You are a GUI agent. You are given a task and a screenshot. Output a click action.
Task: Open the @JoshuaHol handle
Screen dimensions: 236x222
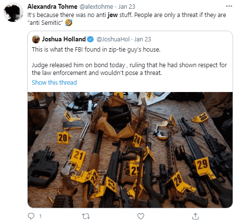click(113, 39)
